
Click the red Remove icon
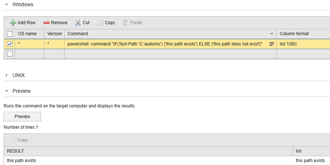click(47, 23)
